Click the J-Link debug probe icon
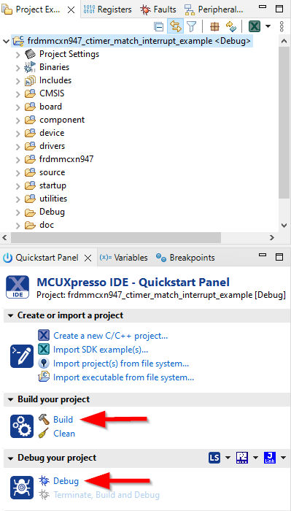291x511 pixels. coord(270,458)
